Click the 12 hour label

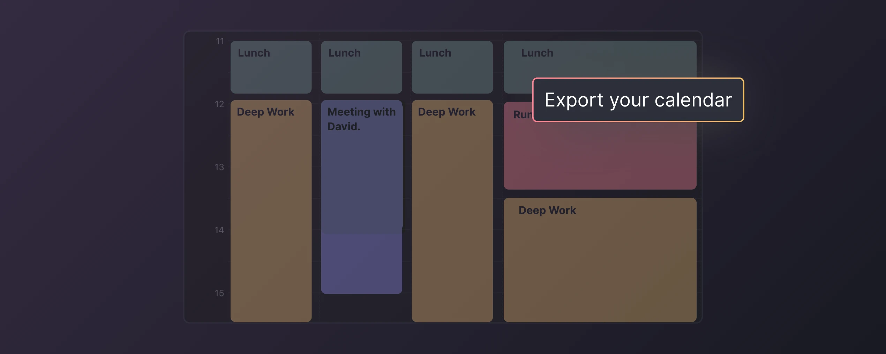220,104
